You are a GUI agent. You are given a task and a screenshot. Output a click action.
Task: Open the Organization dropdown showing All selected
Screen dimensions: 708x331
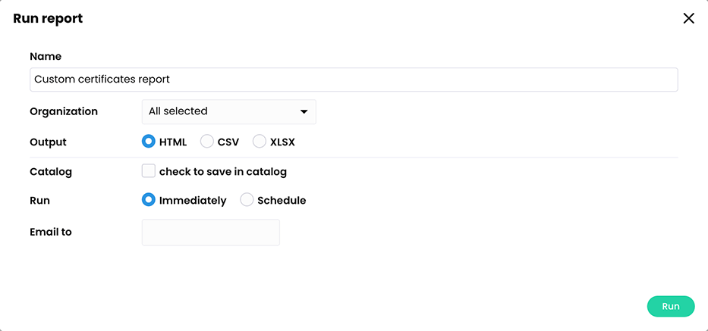[x=220, y=111]
